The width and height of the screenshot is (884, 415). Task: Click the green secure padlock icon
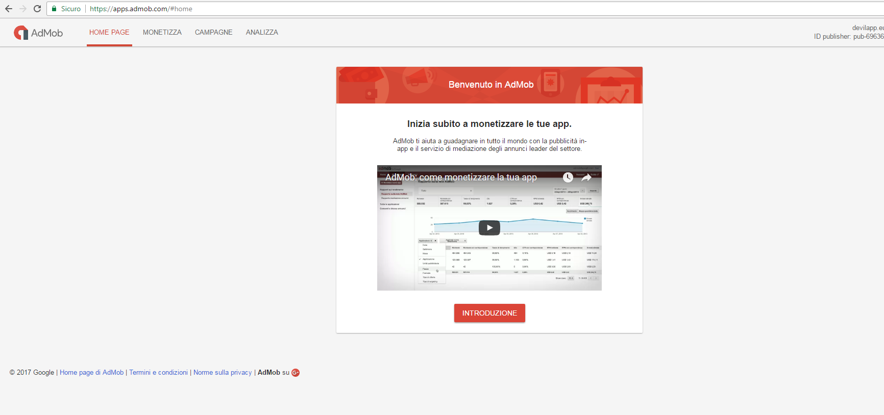pyautogui.click(x=54, y=9)
